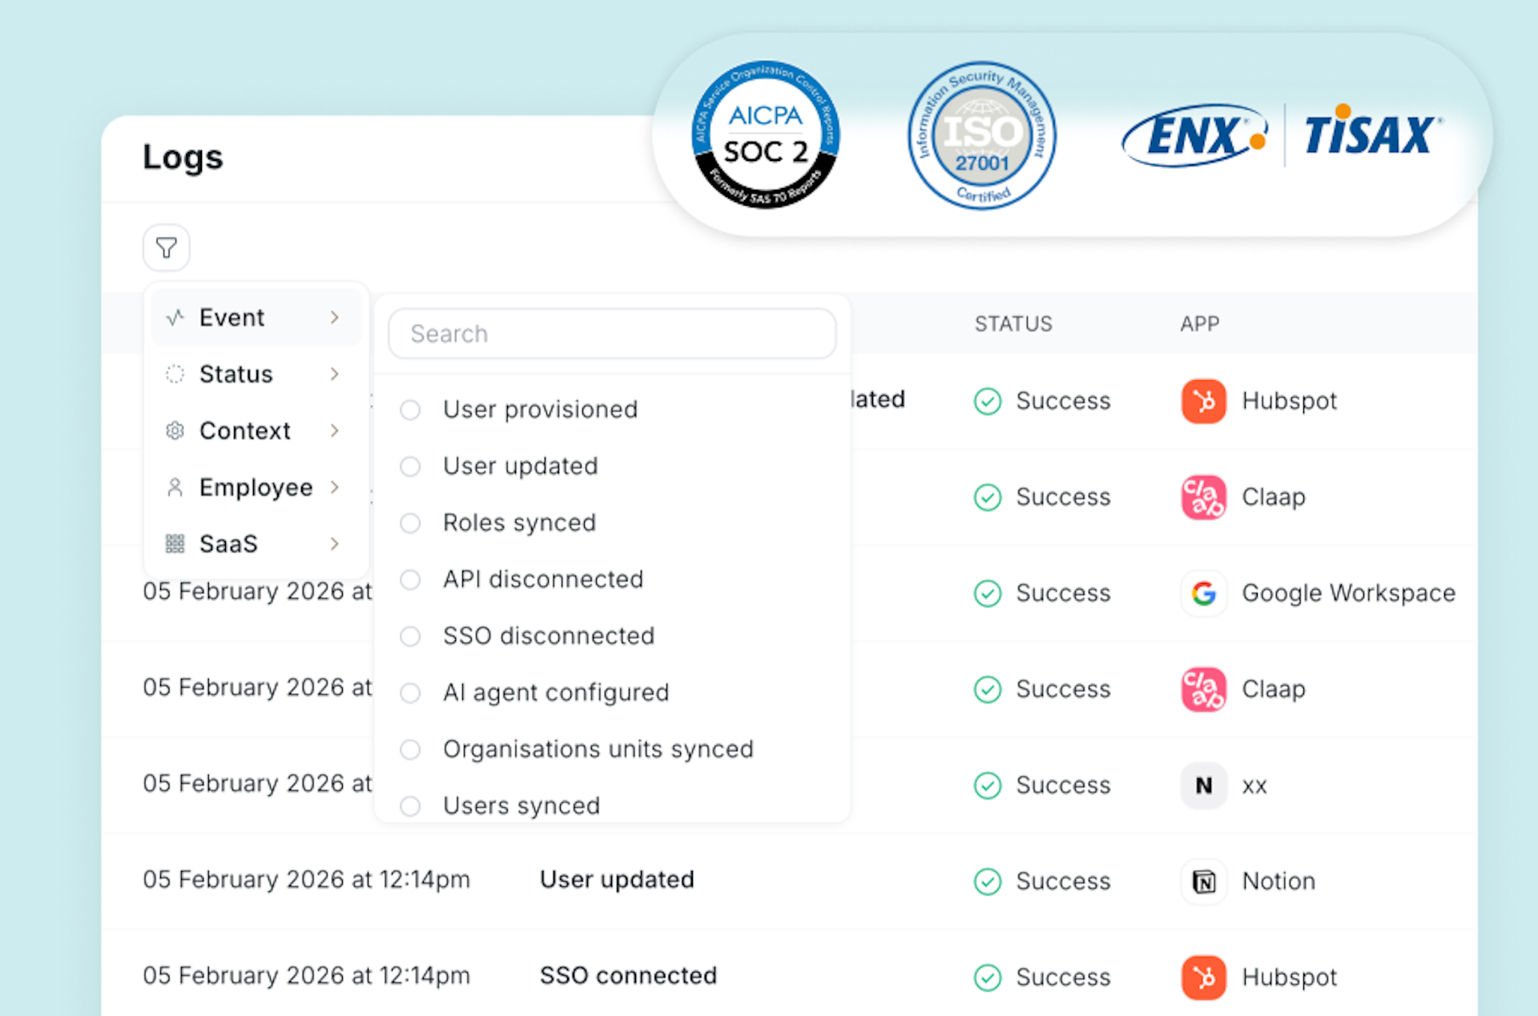Select the User provisioned radio option
Image resolution: width=1538 pixels, height=1016 pixels.
tap(410, 410)
